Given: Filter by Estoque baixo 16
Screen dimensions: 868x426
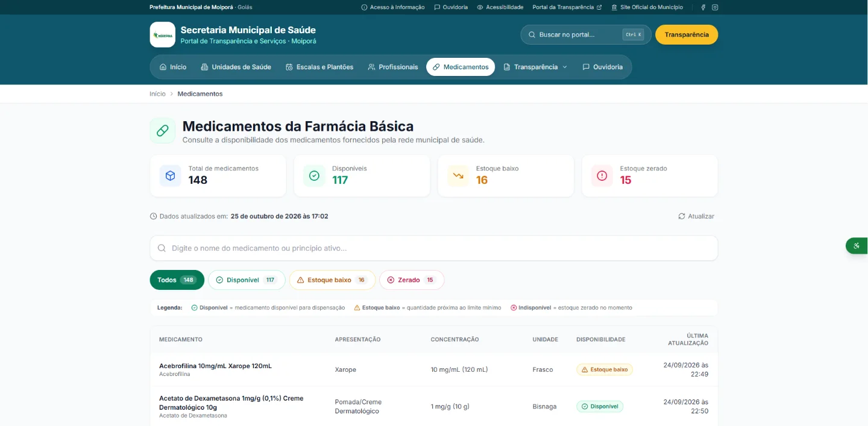Looking at the screenshot, I should pyautogui.click(x=332, y=280).
